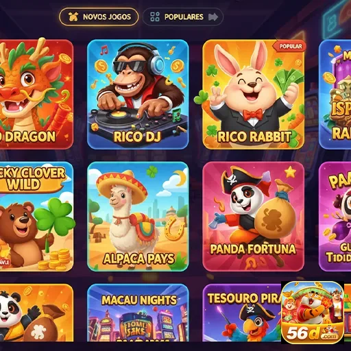351x351 pixels.
Task: Open the Macau Nights game
Action: click(138, 313)
